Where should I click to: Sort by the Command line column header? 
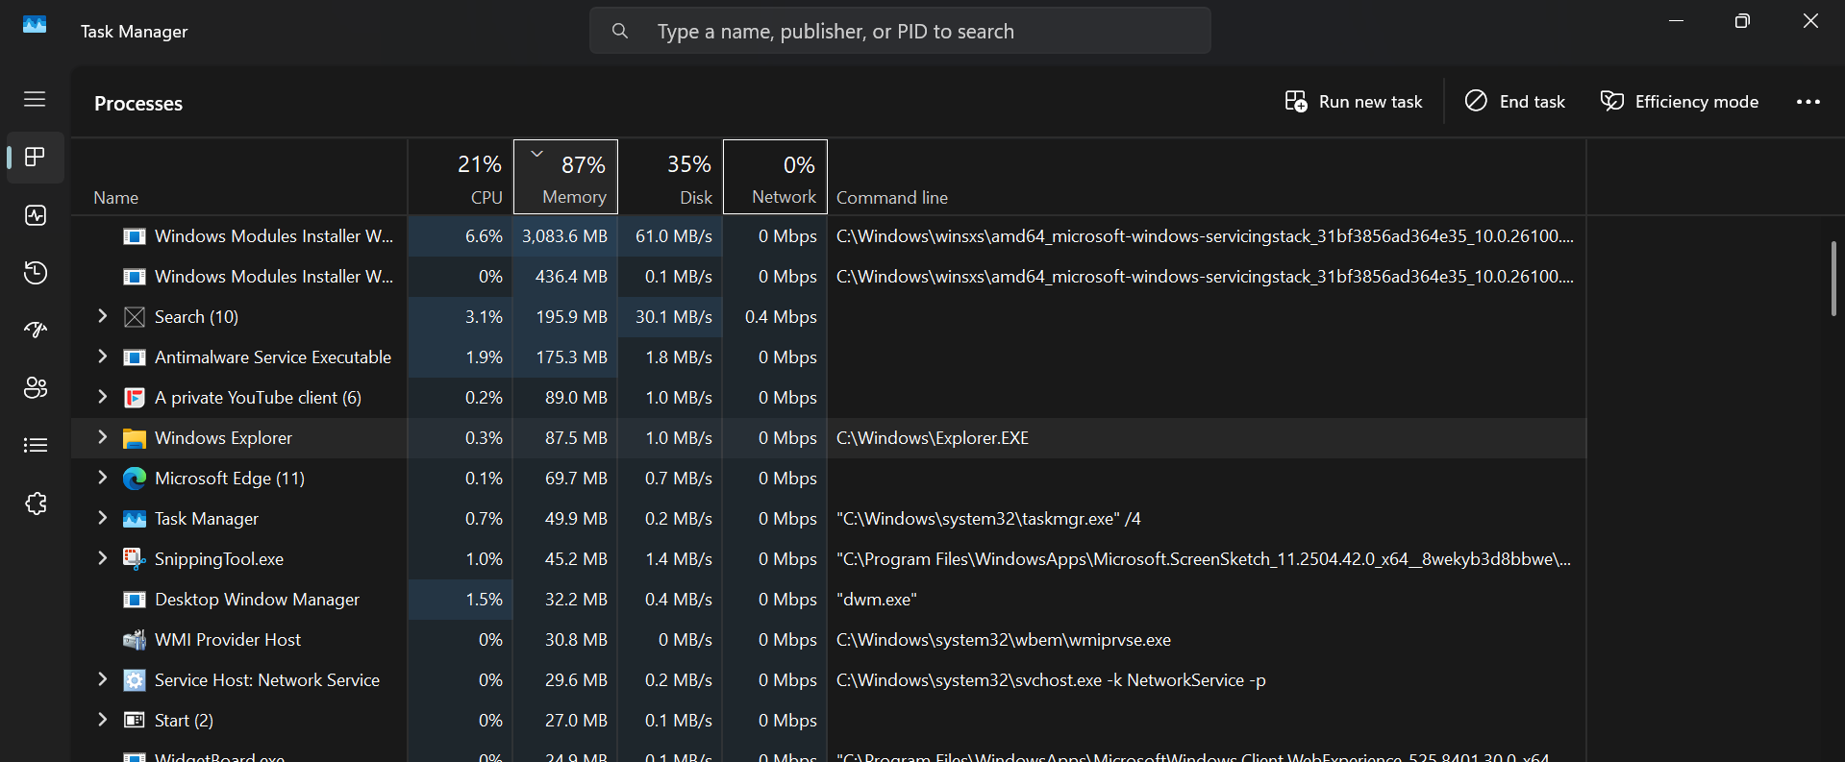pos(1207,177)
